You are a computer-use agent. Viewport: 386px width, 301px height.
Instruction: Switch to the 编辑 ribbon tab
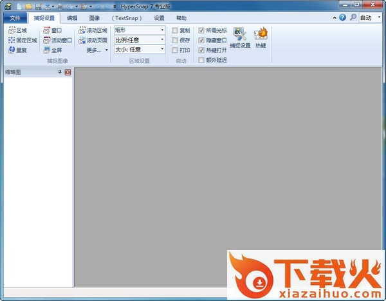pos(72,18)
